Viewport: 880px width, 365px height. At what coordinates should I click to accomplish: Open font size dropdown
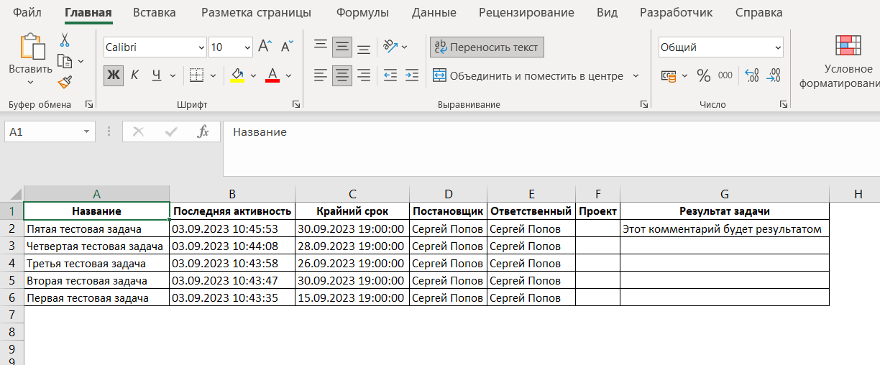pyautogui.click(x=247, y=47)
